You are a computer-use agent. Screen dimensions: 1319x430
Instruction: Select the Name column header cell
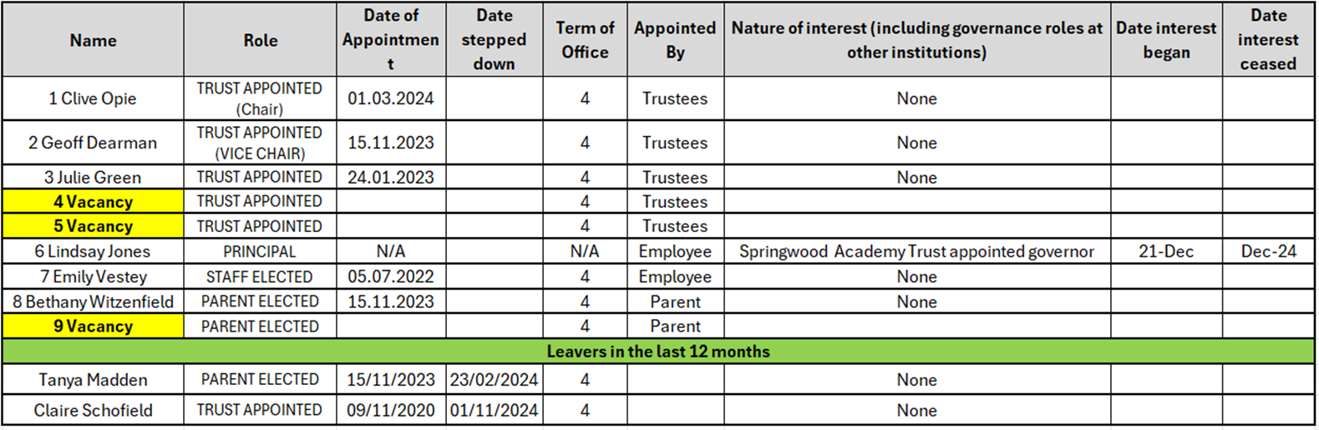pyautogui.click(x=93, y=40)
